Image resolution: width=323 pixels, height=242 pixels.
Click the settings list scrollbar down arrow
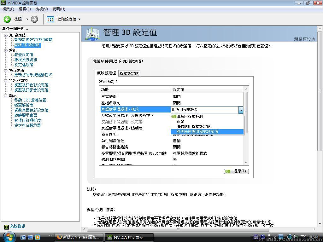(246, 163)
